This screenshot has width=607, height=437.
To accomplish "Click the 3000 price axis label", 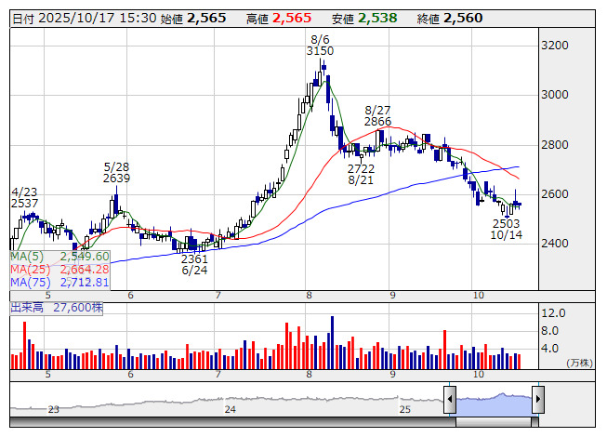I will point(555,95).
